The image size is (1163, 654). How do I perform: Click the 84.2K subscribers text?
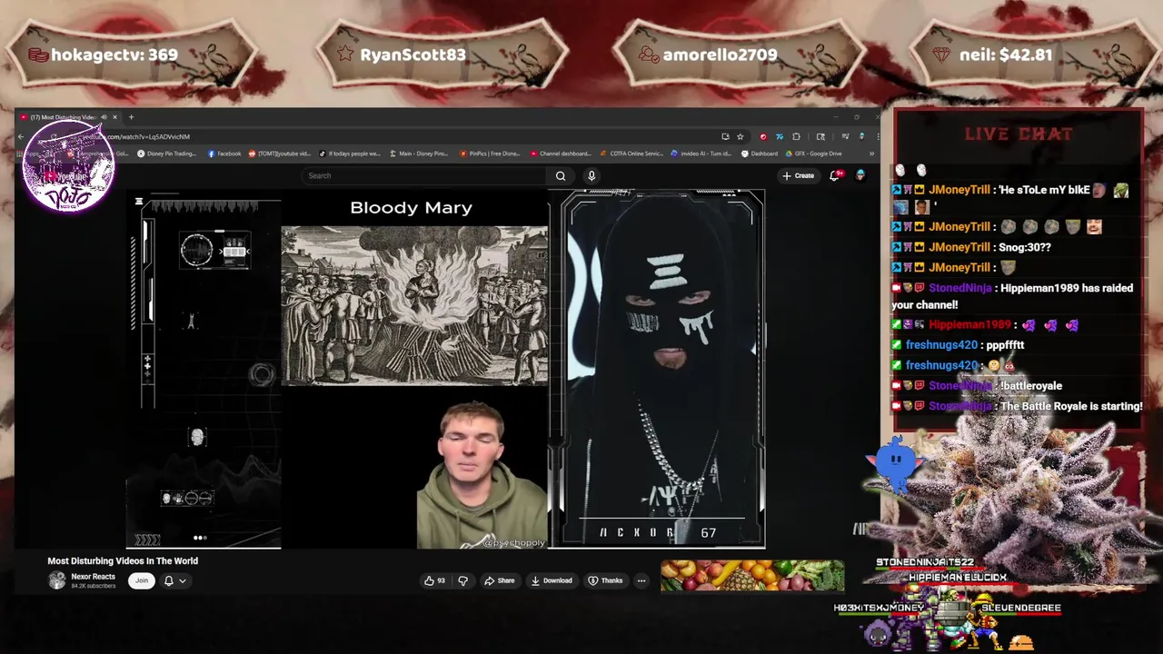[x=94, y=586]
